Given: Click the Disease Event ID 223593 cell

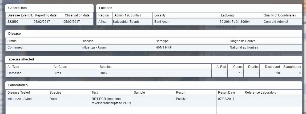Looking at the screenshot, I should 19,22.
